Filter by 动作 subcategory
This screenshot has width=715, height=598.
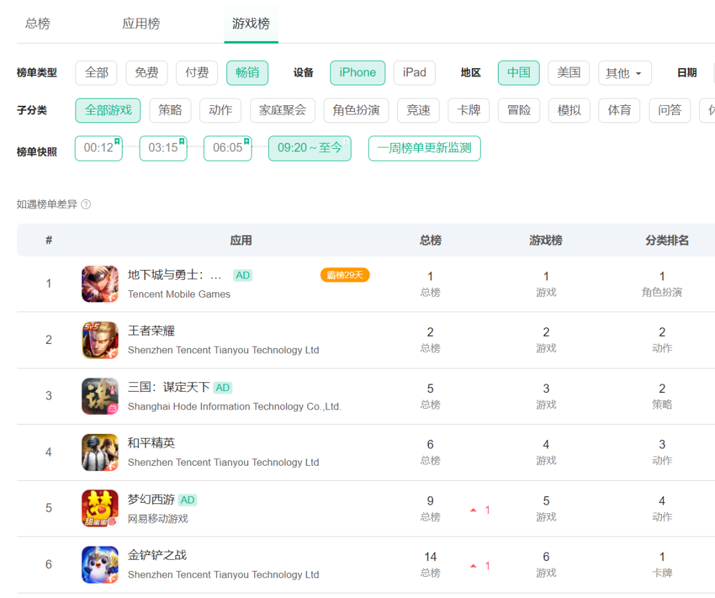click(x=220, y=110)
